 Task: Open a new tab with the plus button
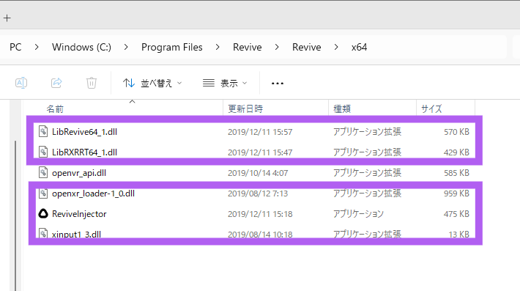(x=7, y=18)
